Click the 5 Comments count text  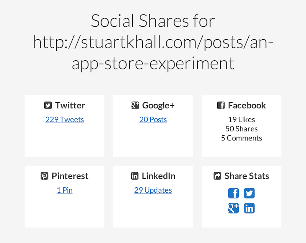point(241,138)
